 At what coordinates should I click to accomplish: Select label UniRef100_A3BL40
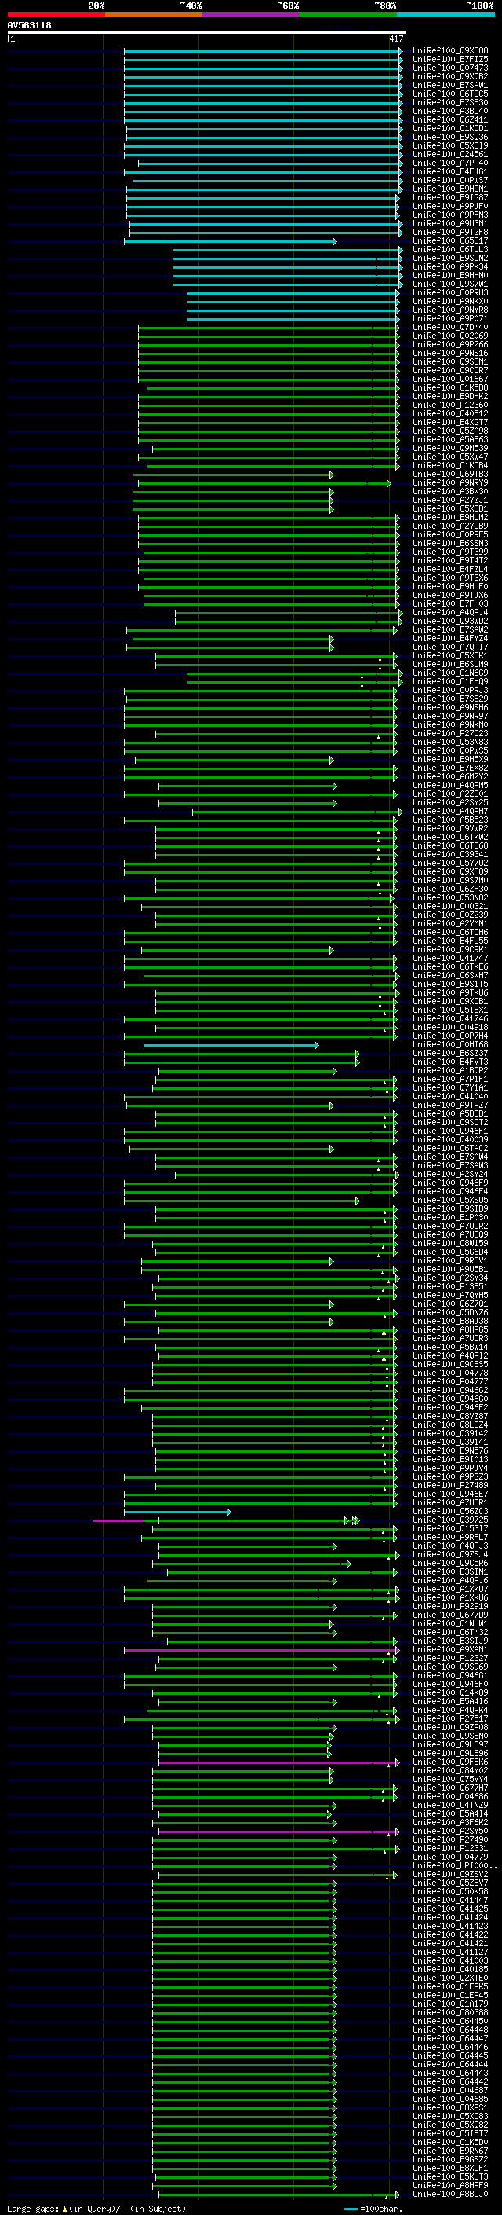[449, 111]
